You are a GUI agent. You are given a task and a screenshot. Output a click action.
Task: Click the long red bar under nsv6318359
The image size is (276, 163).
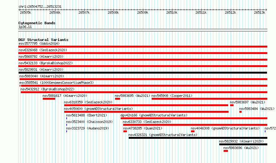[x=146, y=105]
